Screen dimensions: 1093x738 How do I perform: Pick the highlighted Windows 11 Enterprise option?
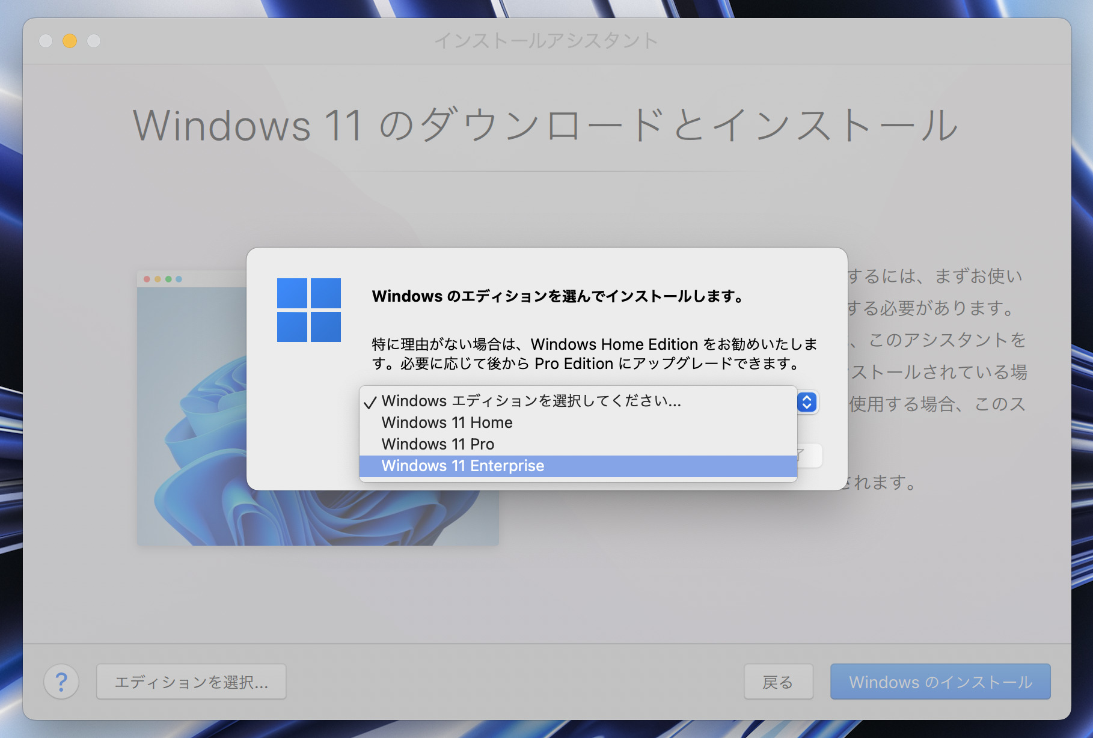(462, 466)
